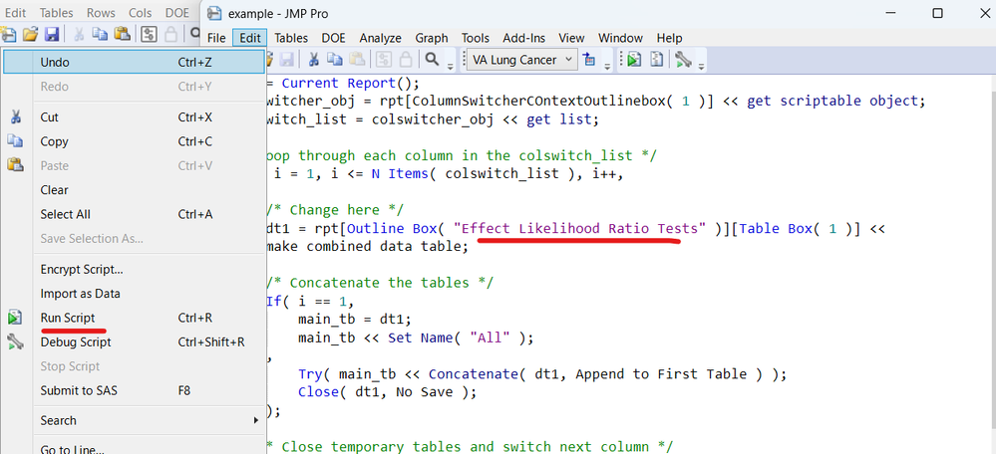
Task: Open the Analyze menu
Action: pyautogui.click(x=380, y=38)
